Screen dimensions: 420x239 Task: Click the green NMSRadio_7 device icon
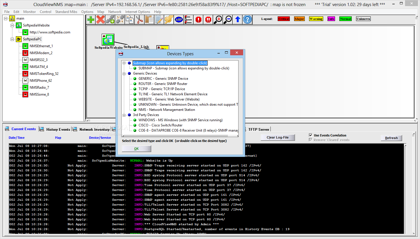(25, 88)
